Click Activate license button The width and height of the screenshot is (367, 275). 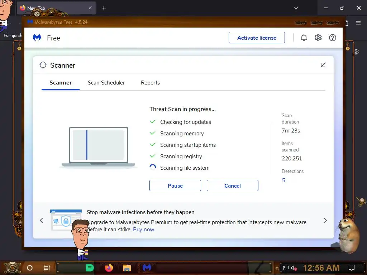257,38
